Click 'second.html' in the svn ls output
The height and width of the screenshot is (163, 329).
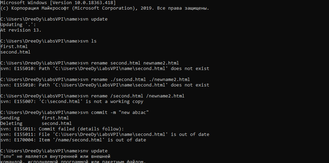pos(15,52)
